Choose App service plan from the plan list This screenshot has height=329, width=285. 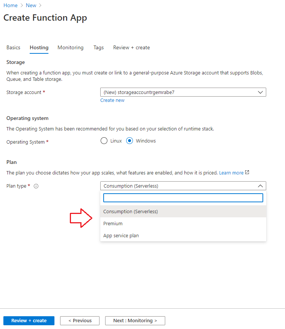pyautogui.click(x=183, y=236)
